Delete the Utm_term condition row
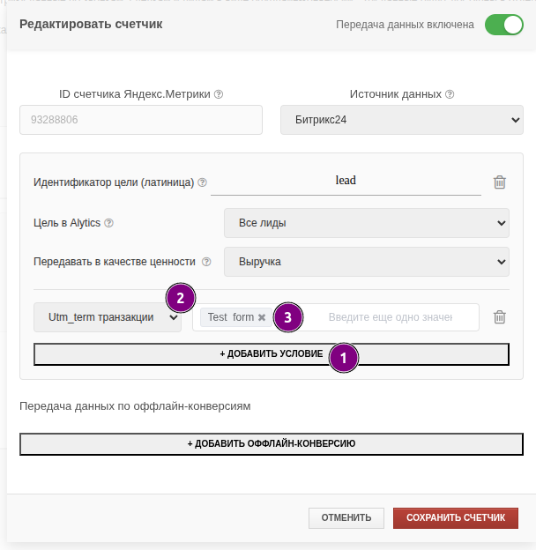This screenshot has width=536, height=550. (x=500, y=317)
